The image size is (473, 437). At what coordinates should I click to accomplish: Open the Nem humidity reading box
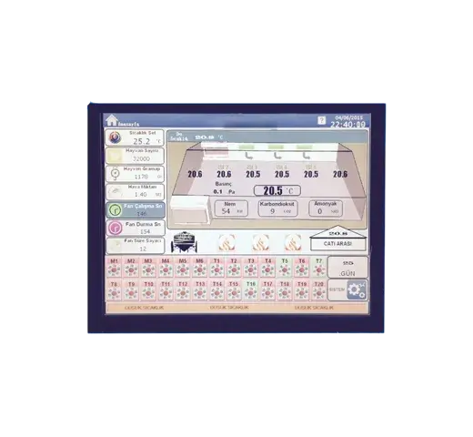pyautogui.click(x=231, y=208)
